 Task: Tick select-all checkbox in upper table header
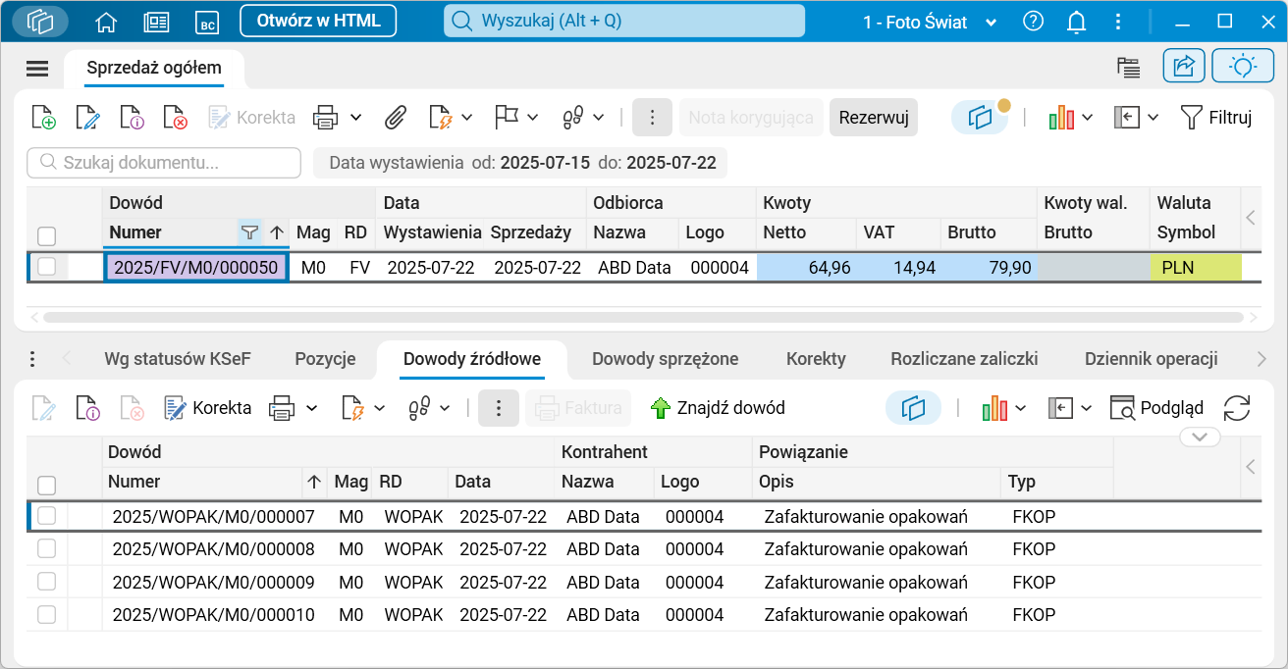(46, 235)
